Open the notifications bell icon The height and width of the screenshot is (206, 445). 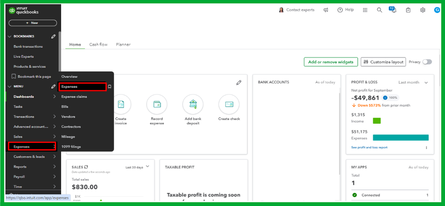pos(394,10)
